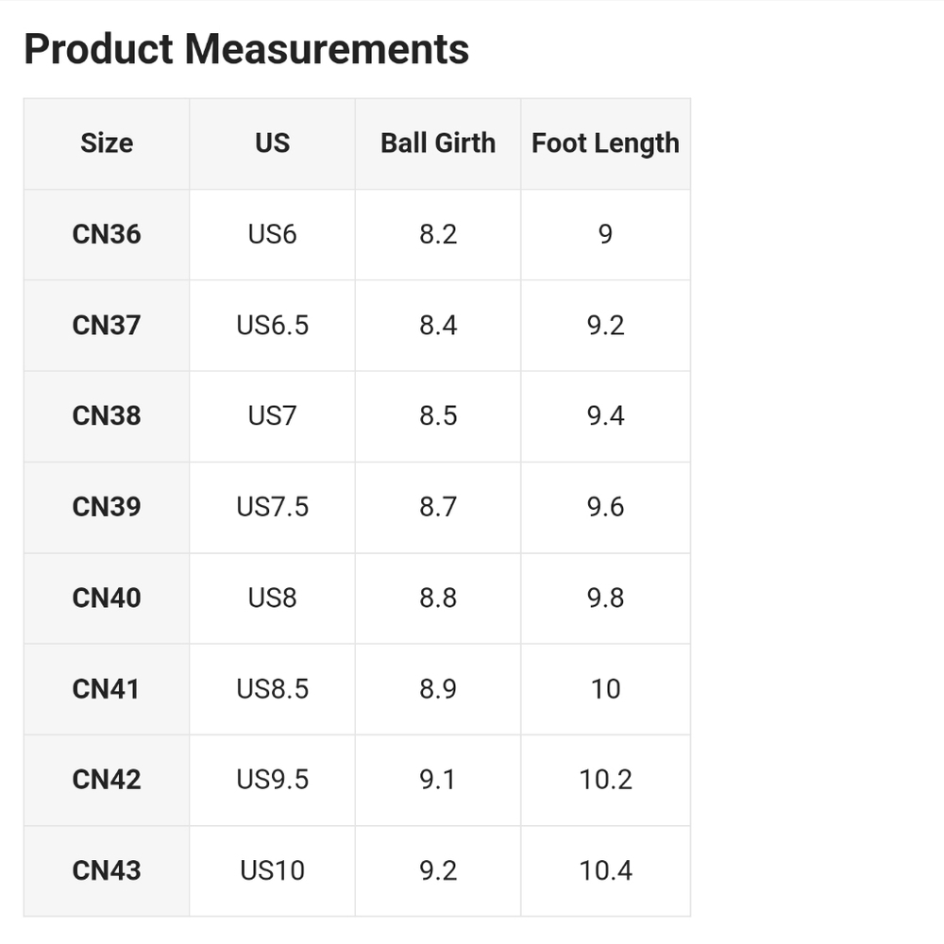This screenshot has width=944, height=944.
Task: Click the US6.5 cell
Action: point(272,326)
